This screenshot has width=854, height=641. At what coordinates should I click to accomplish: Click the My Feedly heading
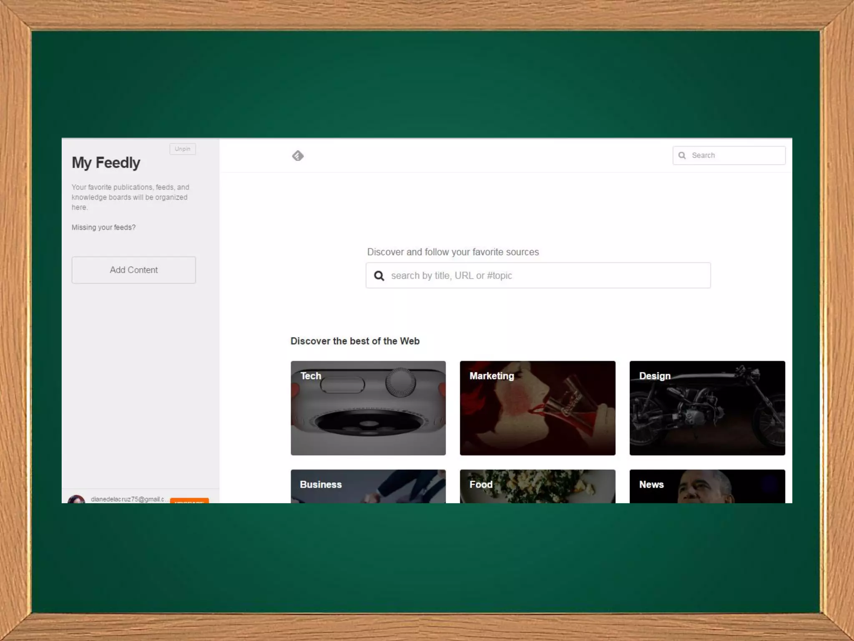[x=106, y=163]
